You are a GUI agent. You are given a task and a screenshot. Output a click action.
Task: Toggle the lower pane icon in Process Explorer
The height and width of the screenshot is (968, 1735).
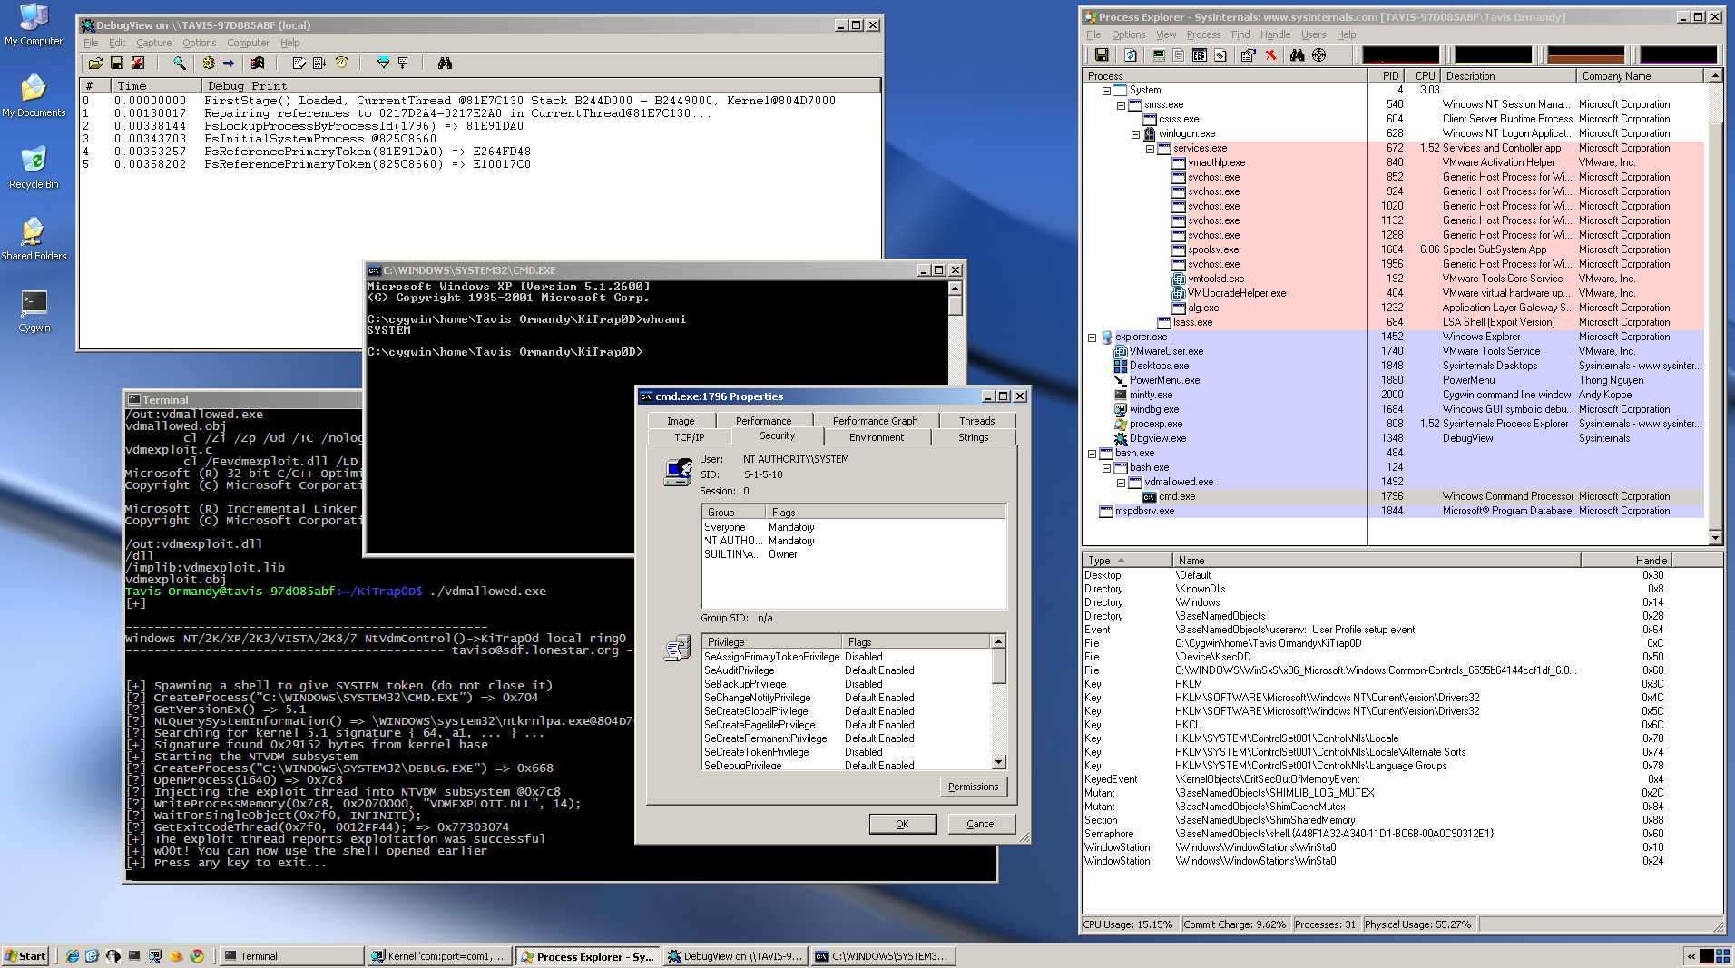point(1199,55)
